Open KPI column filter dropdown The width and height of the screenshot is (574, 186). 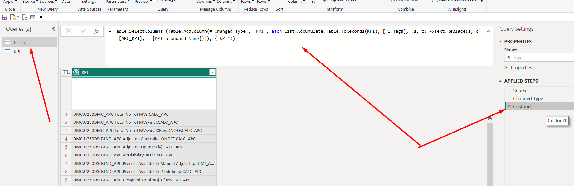212,72
